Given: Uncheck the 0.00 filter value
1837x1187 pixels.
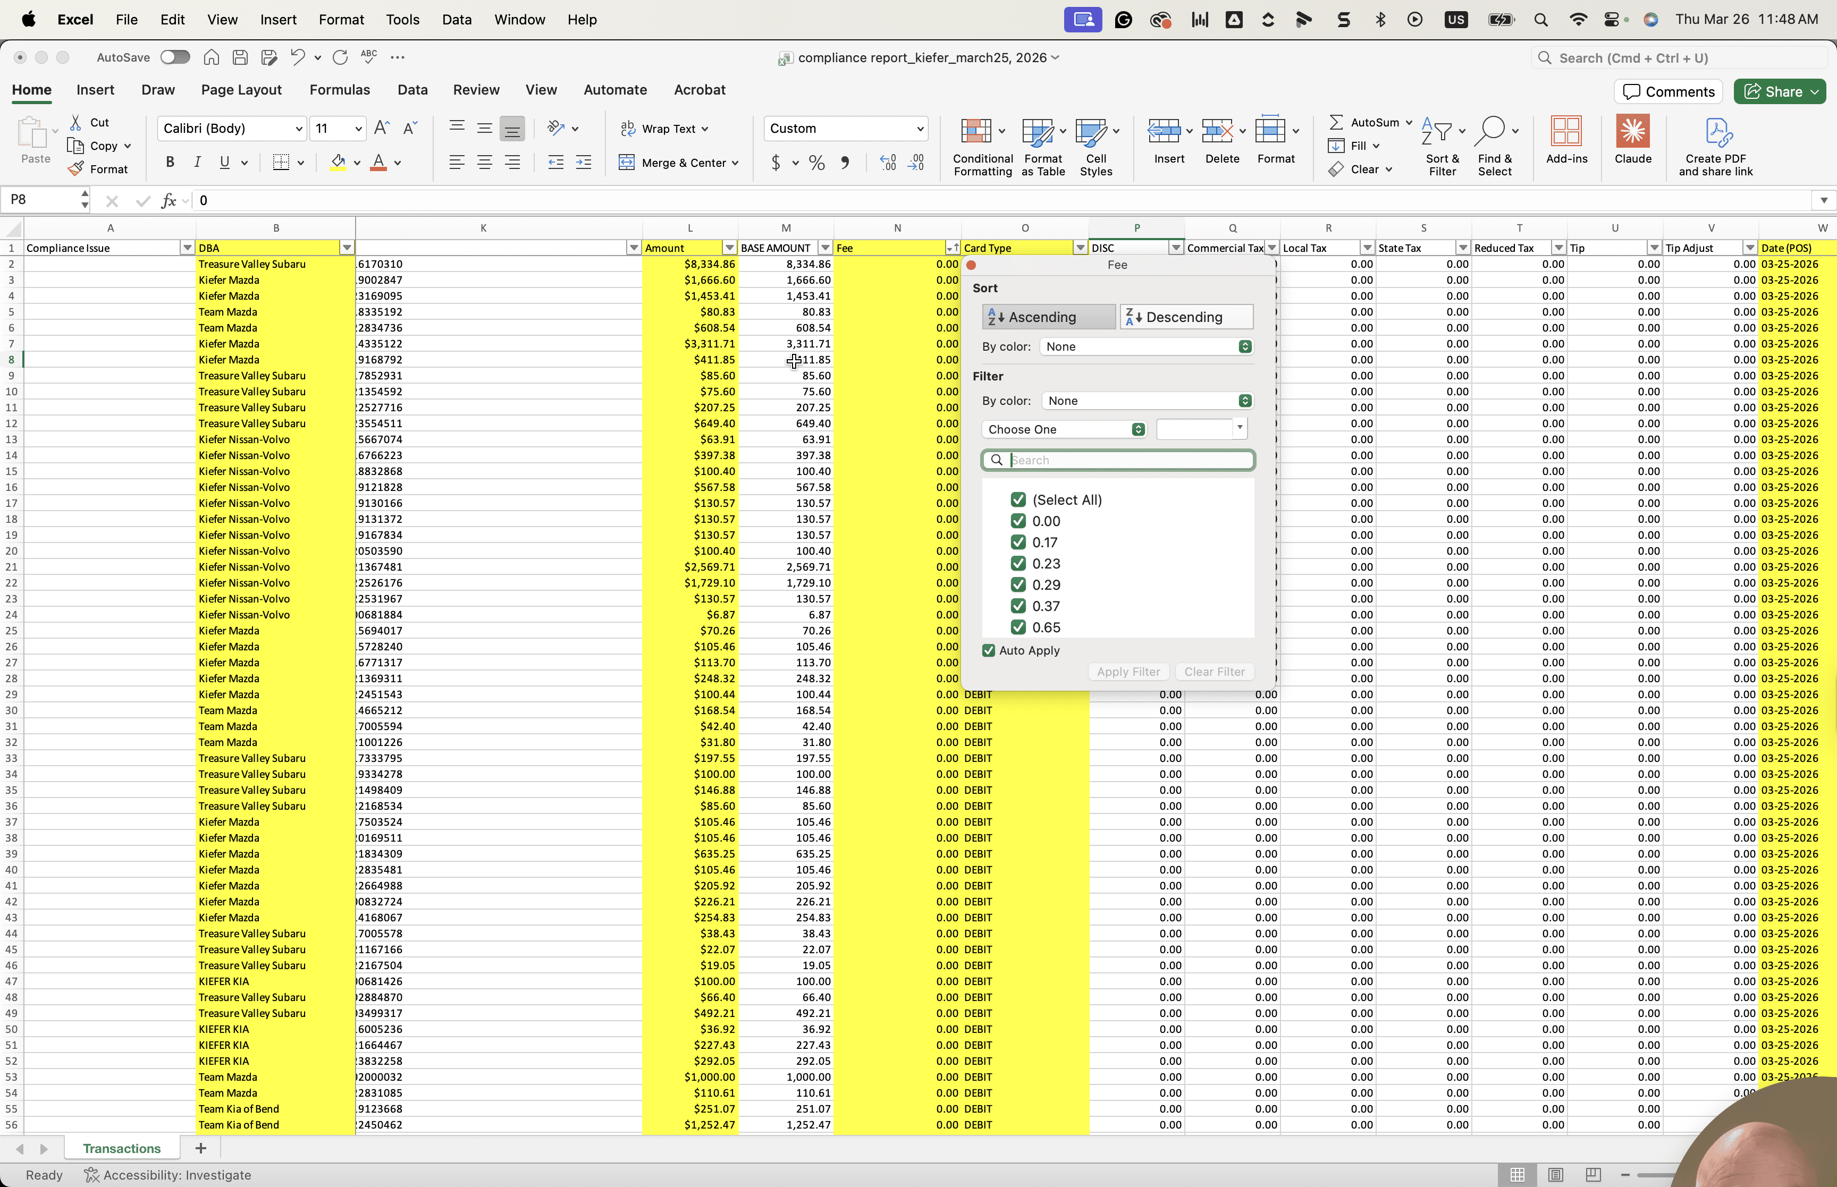Looking at the screenshot, I should coord(1017,521).
